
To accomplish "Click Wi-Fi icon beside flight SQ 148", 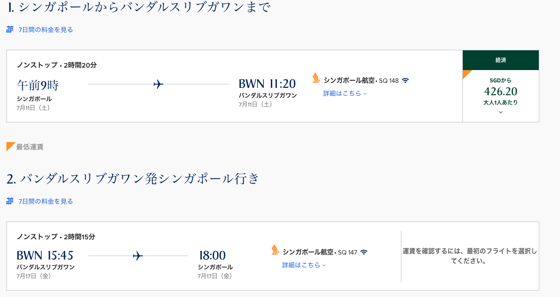I will pyautogui.click(x=406, y=80).
